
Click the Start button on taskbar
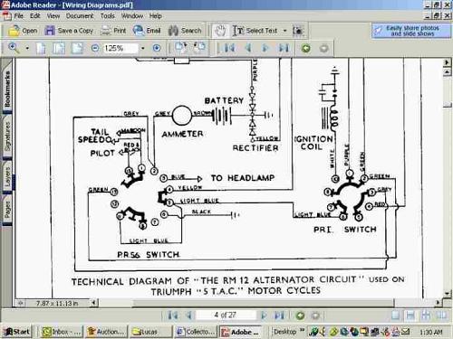pyautogui.click(x=17, y=332)
